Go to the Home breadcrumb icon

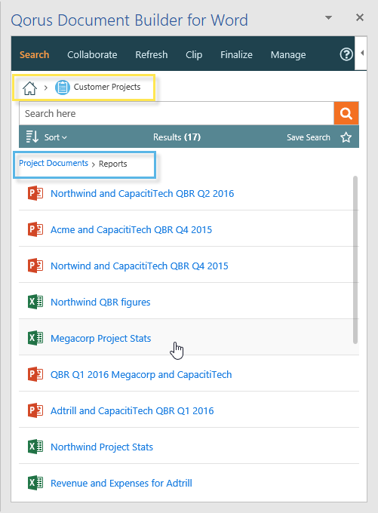pyautogui.click(x=29, y=88)
